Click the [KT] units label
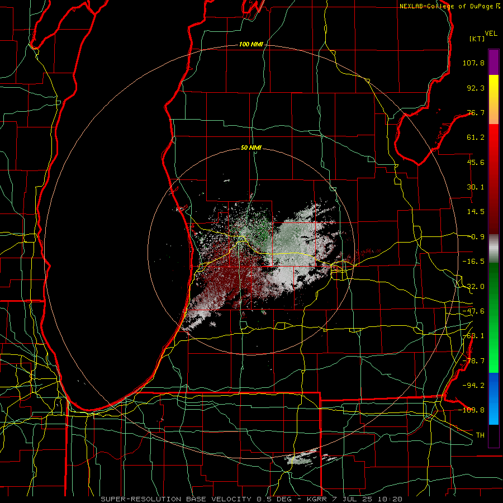This screenshot has height=503, width=503. pyautogui.click(x=477, y=39)
